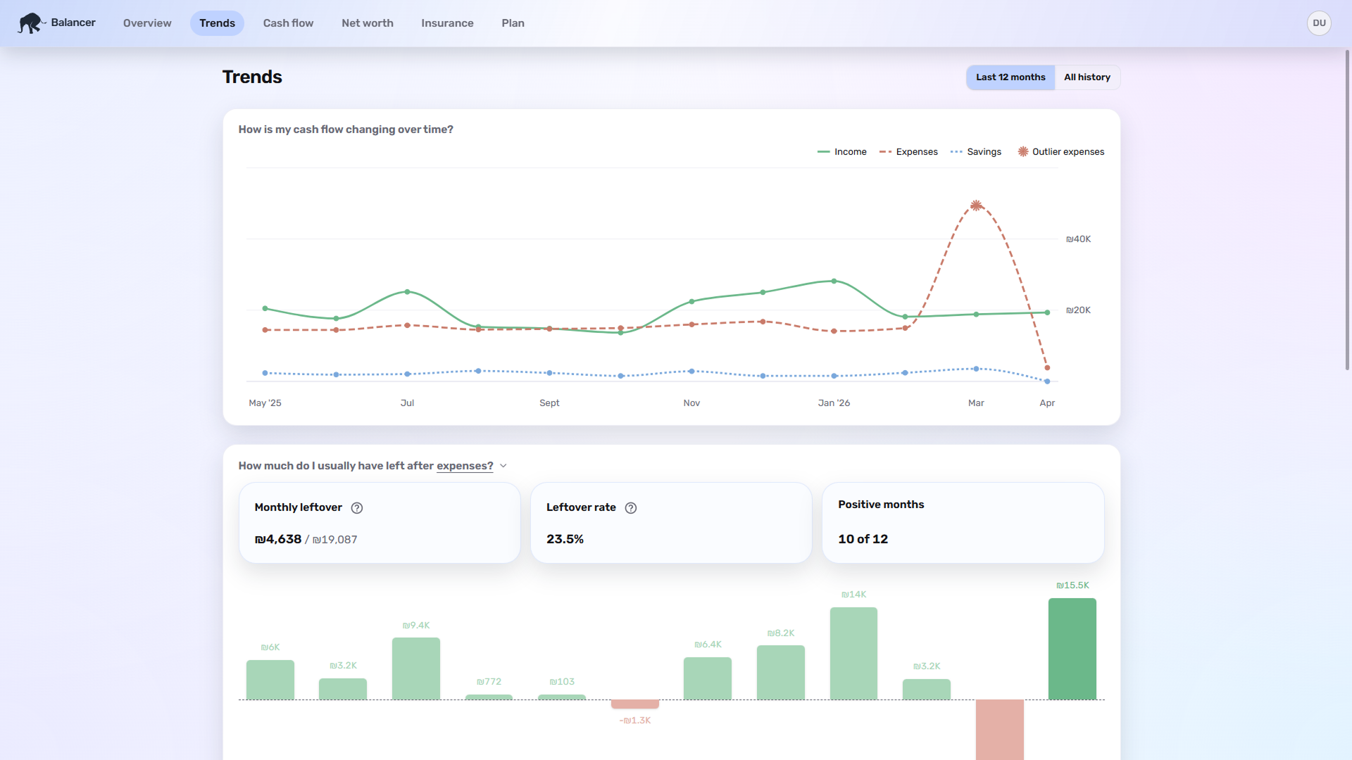Click the negative -₪1.3K bar

coord(635,704)
